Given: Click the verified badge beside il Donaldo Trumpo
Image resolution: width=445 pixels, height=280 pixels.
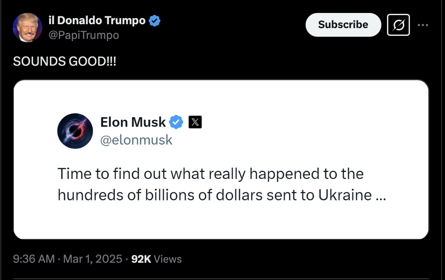Looking at the screenshot, I should 155,20.
